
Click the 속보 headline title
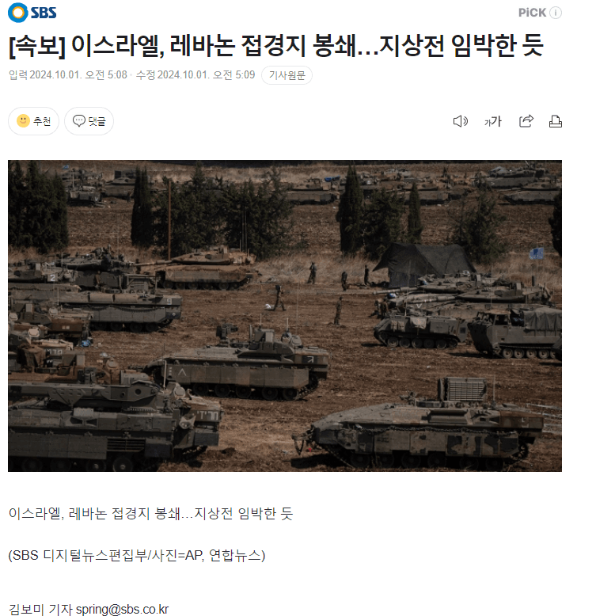coord(276,46)
